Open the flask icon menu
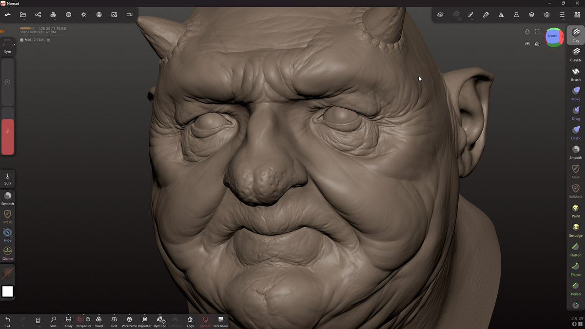This screenshot has height=329, width=585. tap(516, 15)
